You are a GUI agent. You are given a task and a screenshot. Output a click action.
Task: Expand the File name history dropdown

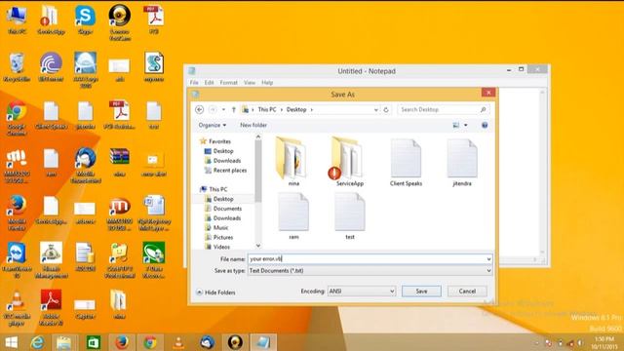click(x=488, y=259)
